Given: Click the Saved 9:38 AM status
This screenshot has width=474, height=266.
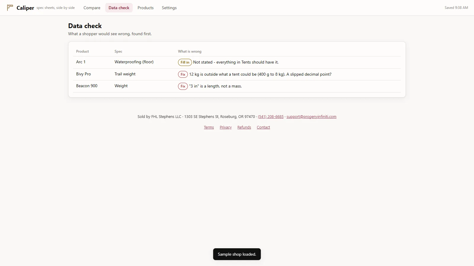Looking at the screenshot, I should 456,8.
